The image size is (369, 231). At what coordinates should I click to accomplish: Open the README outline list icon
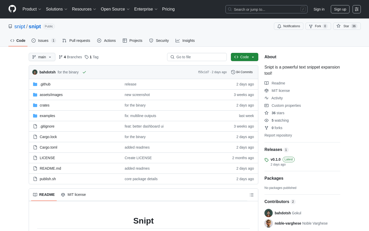tap(252, 195)
